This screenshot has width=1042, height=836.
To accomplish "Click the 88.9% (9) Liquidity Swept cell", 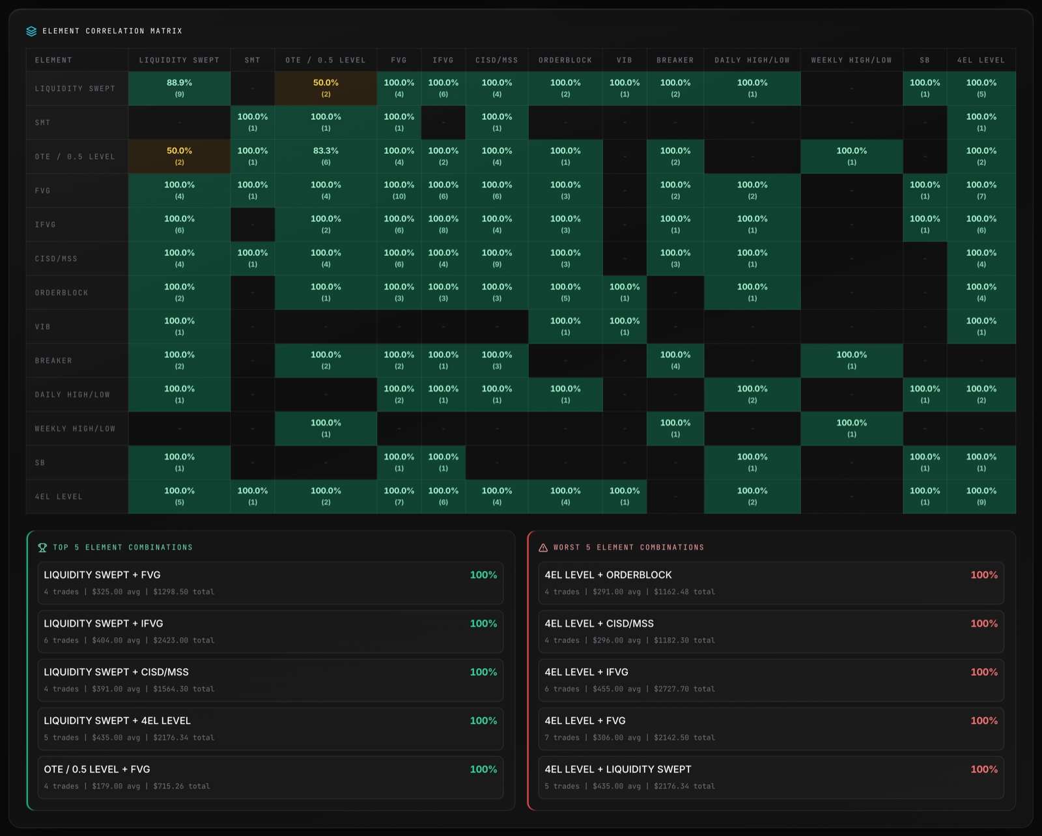I will (x=179, y=89).
